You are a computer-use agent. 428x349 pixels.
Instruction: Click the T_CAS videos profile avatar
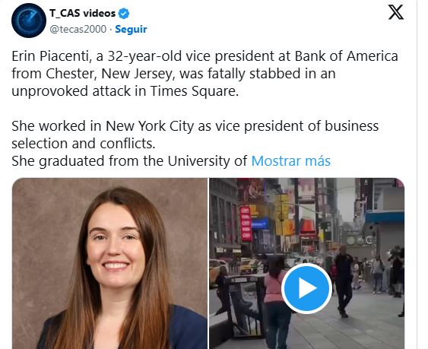(29, 21)
